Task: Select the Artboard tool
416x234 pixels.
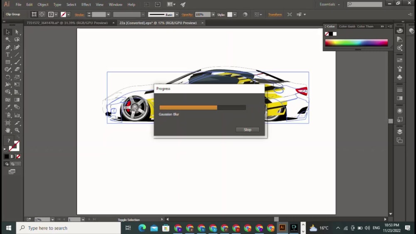Action: (7, 123)
